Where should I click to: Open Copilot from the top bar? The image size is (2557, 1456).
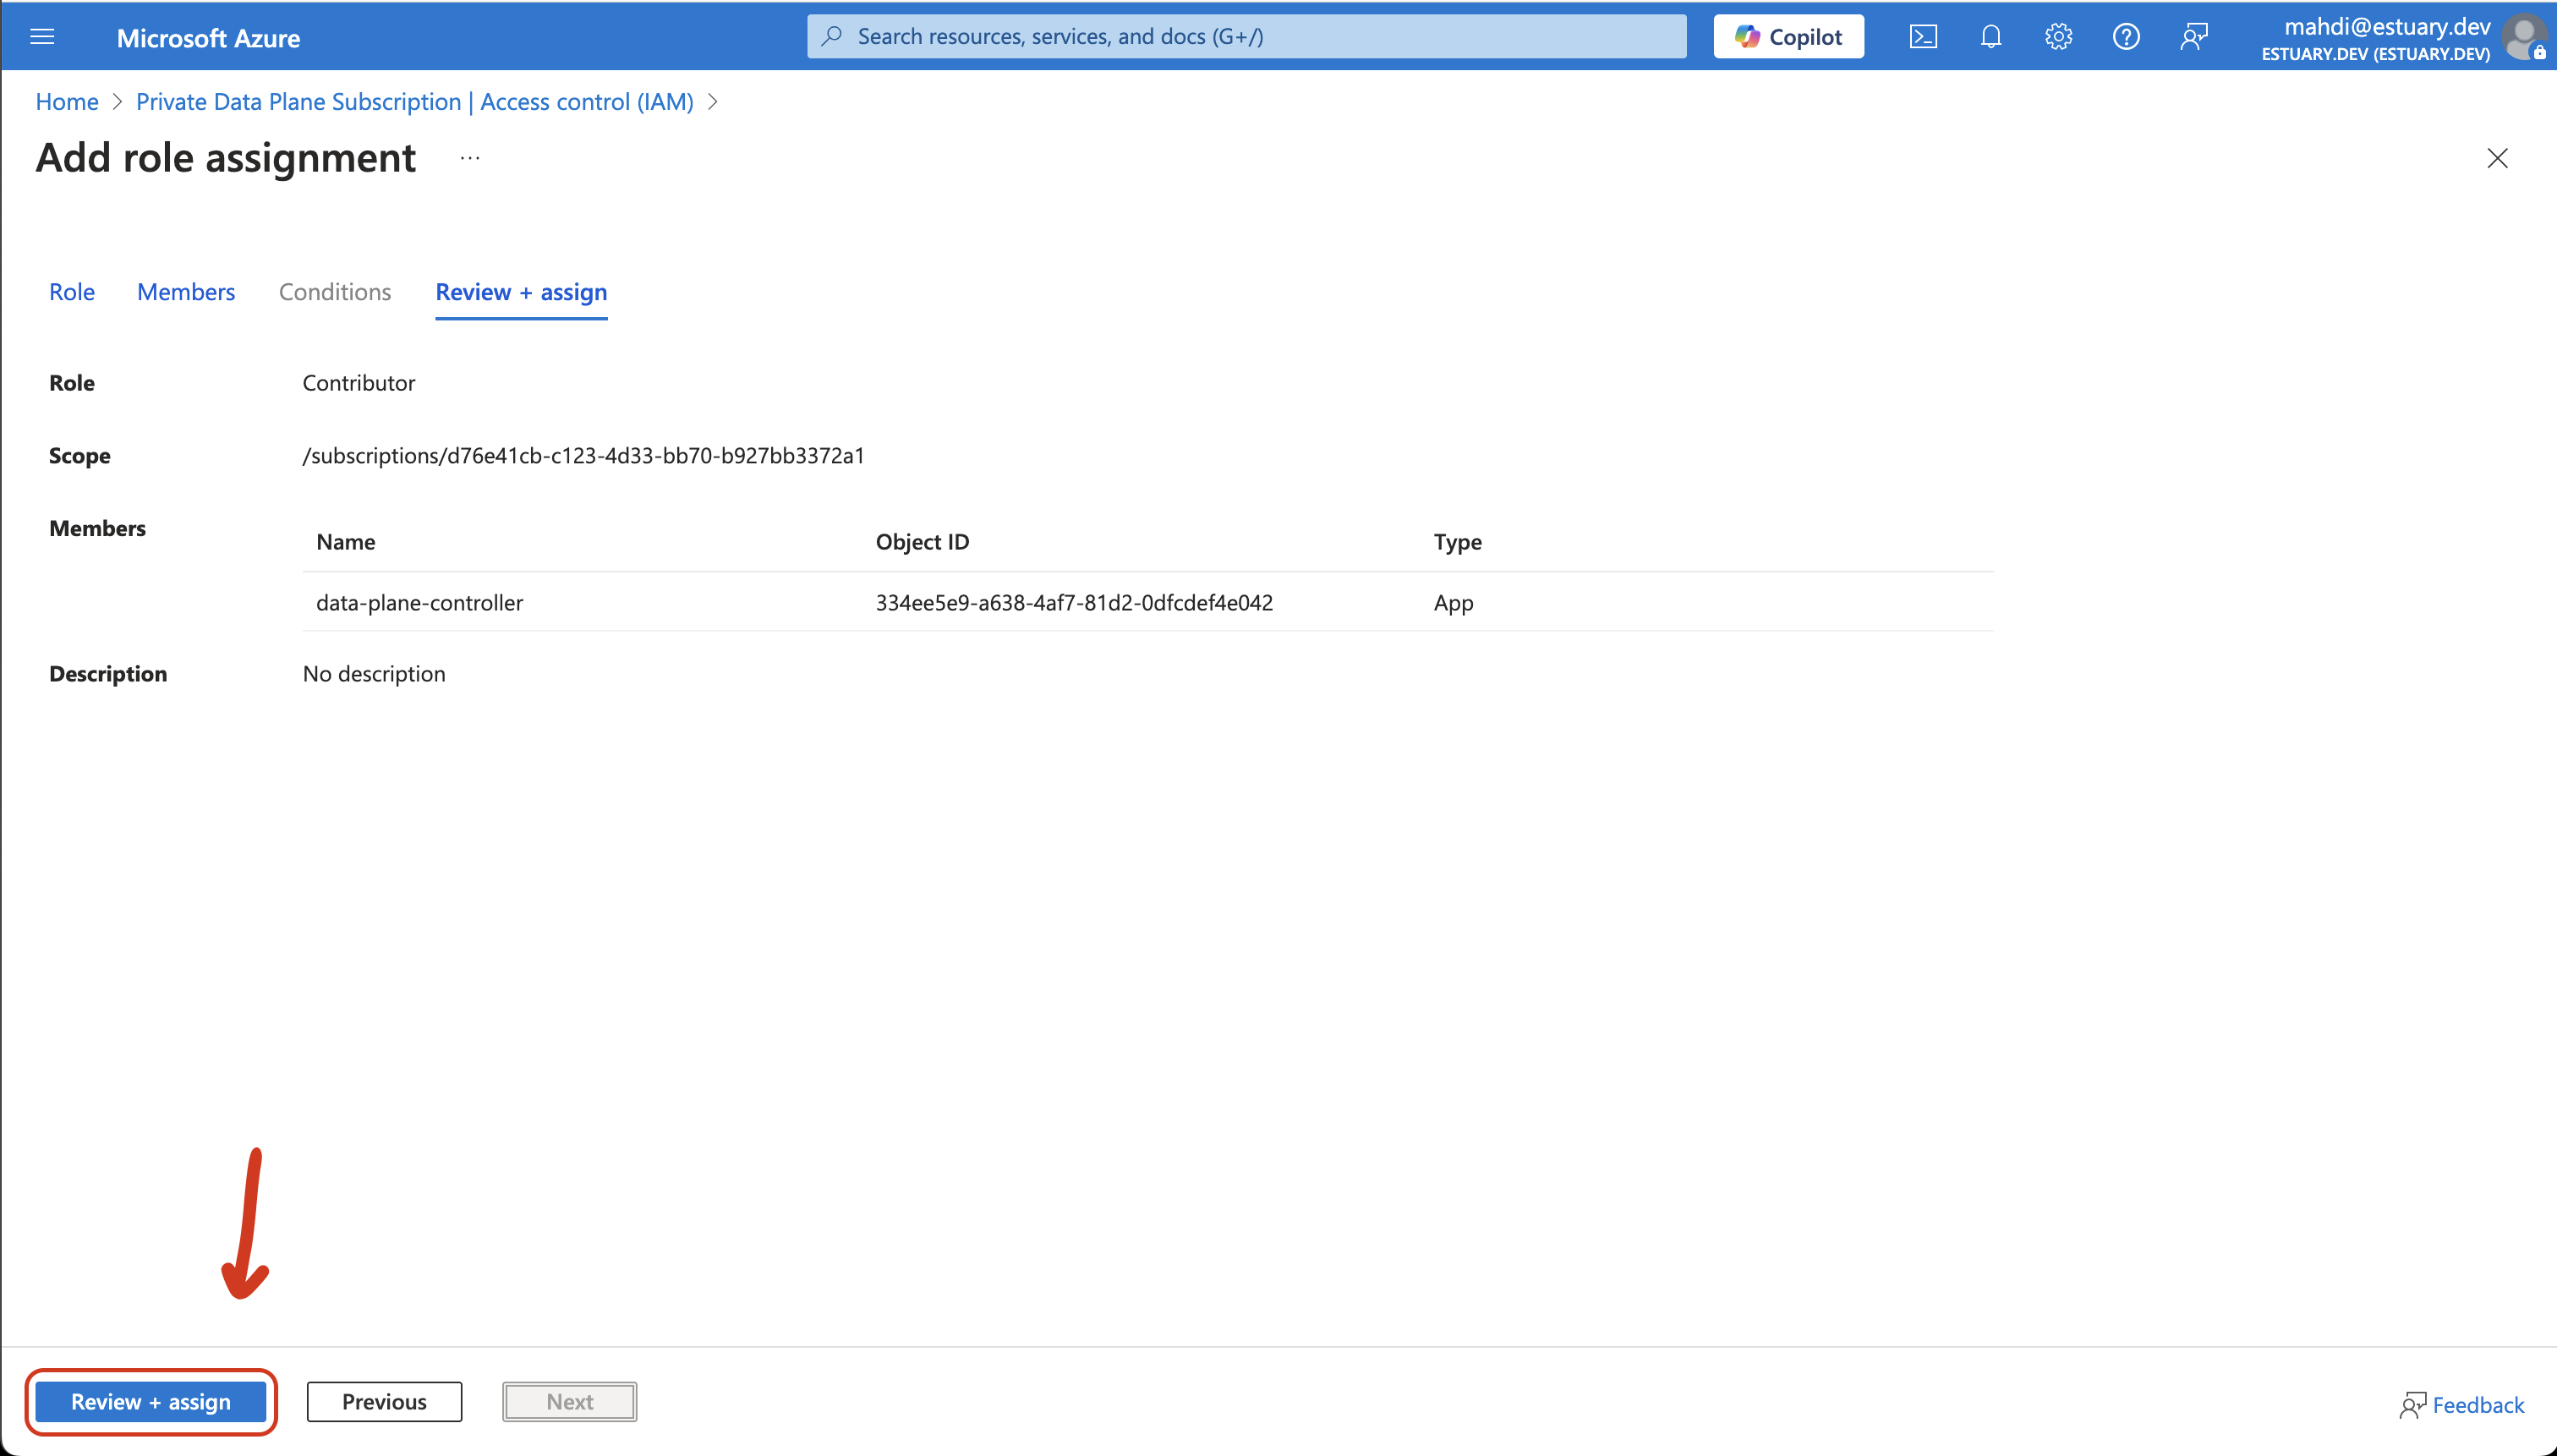[x=1788, y=36]
